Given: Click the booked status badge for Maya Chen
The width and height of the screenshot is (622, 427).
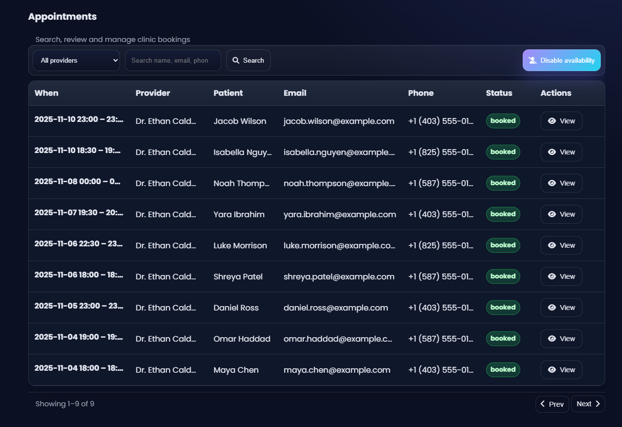Looking at the screenshot, I should point(503,370).
